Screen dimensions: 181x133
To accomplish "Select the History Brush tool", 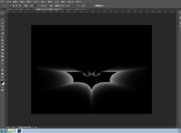I will [x=2, y=43].
